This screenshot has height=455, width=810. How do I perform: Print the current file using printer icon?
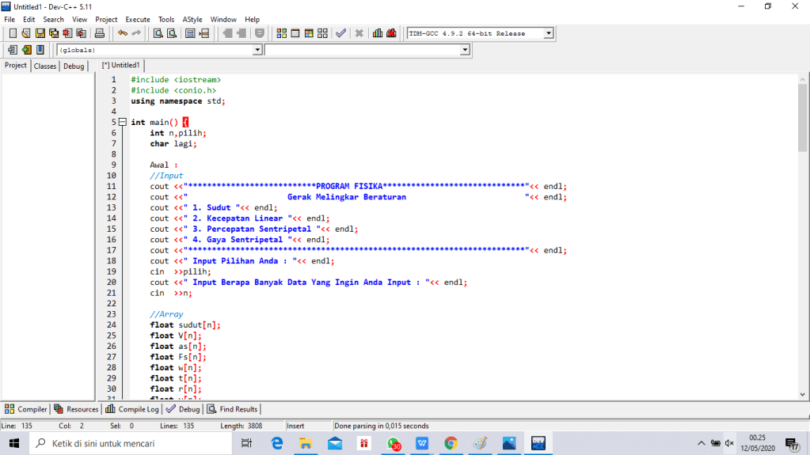(100, 33)
